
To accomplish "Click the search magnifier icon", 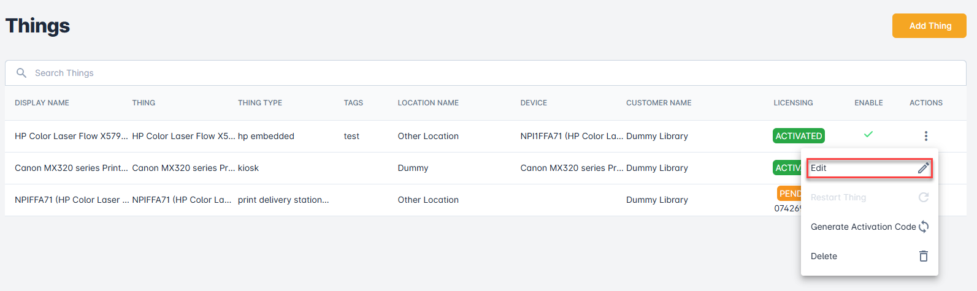I will coord(21,73).
